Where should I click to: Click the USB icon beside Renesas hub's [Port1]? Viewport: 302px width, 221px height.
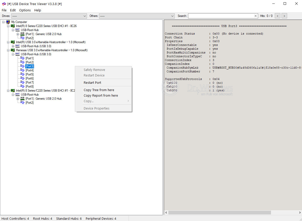coord(22,58)
